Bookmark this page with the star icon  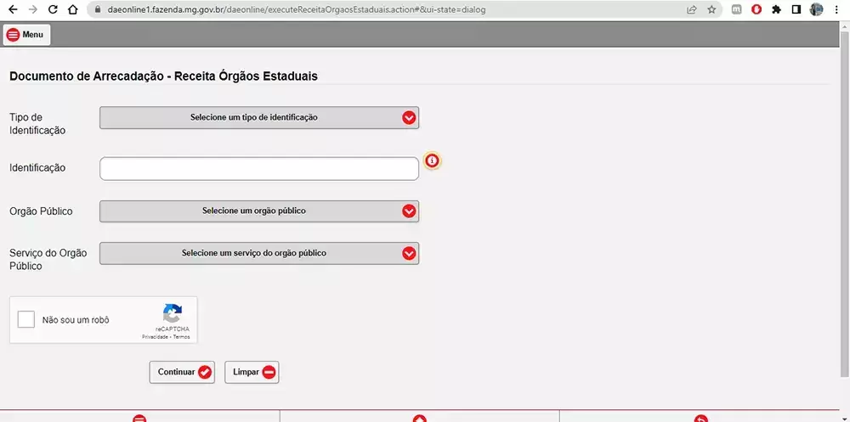pyautogui.click(x=711, y=10)
